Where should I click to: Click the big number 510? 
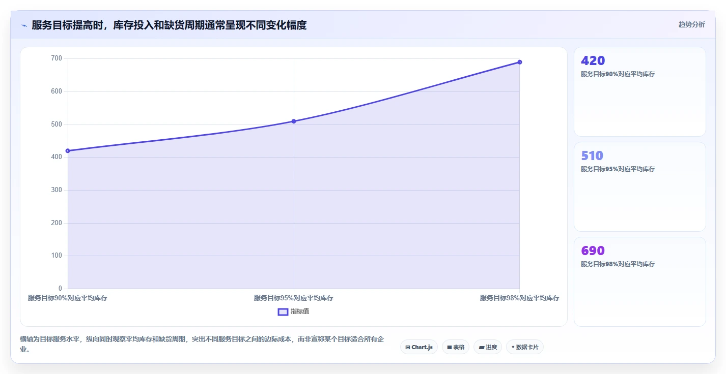coord(592,155)
